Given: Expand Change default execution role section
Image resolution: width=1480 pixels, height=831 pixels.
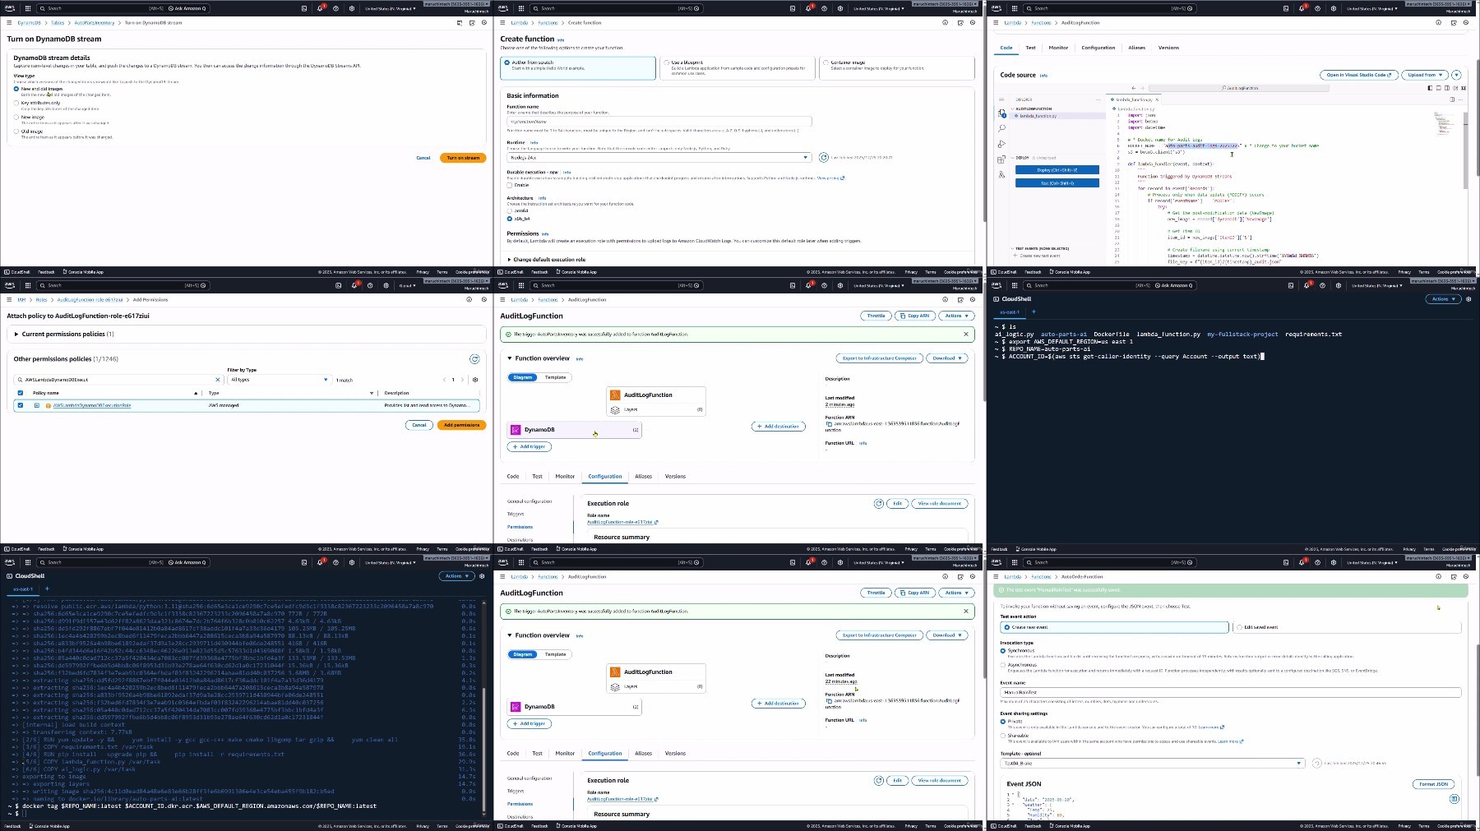Looking at the screenshot, I should click(x=547, y=260).
